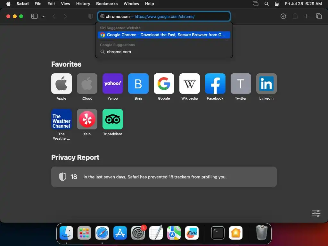Open the Apple menu
This screenshot has width=328, height=246.
click(8, 4)
